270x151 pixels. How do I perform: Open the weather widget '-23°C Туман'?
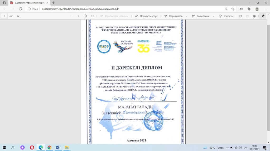(213, 148)
